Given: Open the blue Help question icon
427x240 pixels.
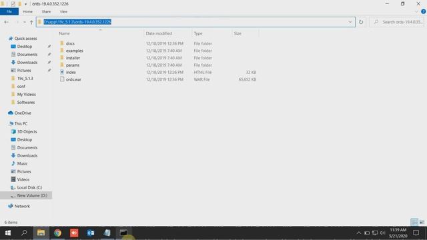Looking at the screenshot, I should pos(424,12).
